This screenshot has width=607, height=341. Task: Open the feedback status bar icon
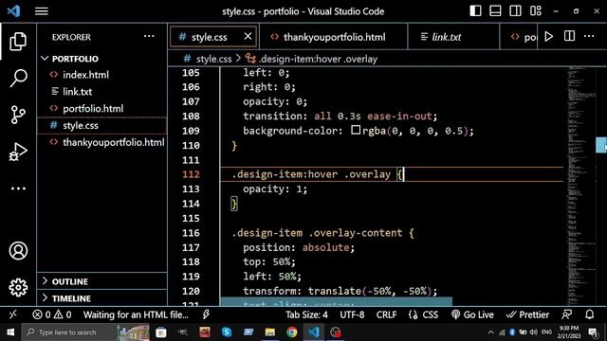(567, 314)
